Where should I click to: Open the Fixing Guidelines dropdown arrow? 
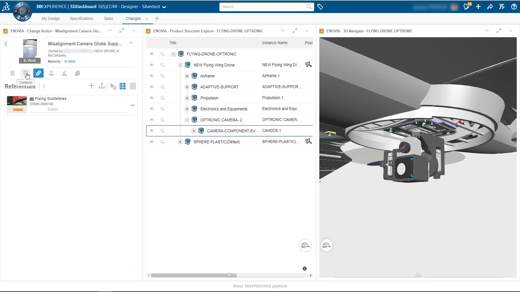tap(132, 105)
